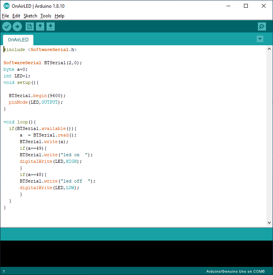Click inside the black console output area

[136, 254]
